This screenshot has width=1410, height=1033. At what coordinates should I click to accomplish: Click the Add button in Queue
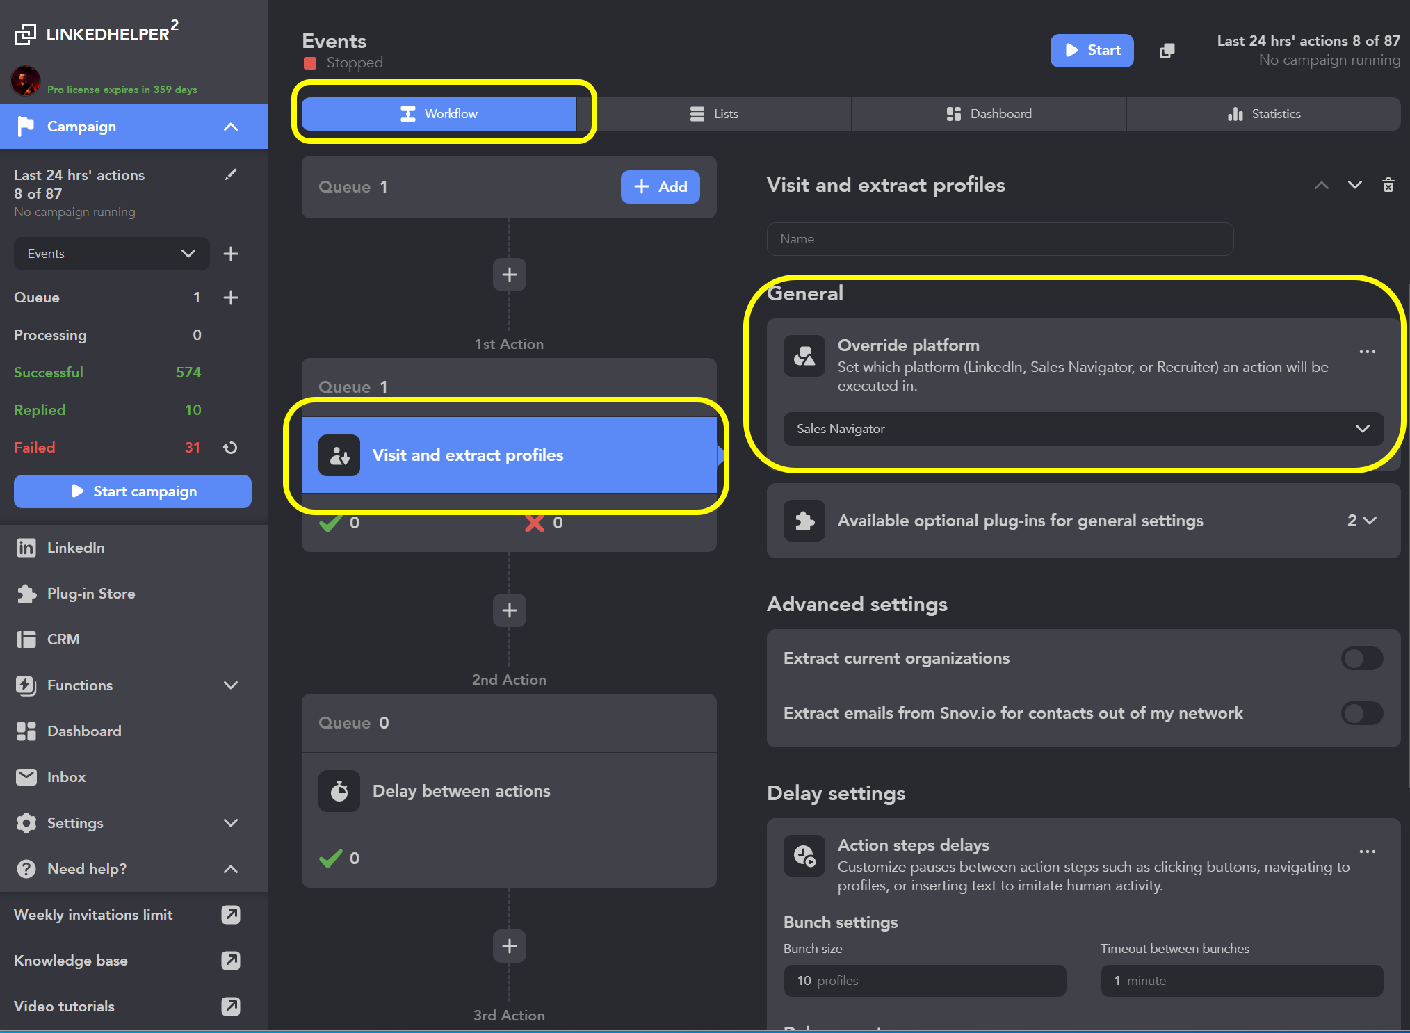click(x=660, y=187)
